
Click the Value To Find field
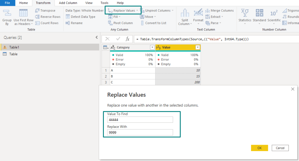click(140, 120)
